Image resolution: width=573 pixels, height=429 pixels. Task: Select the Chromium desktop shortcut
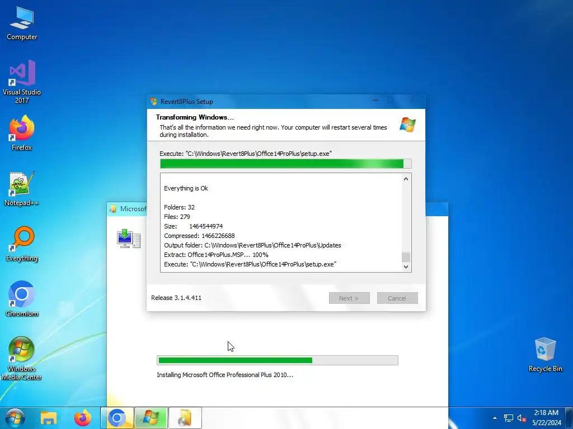pos(22,299)
